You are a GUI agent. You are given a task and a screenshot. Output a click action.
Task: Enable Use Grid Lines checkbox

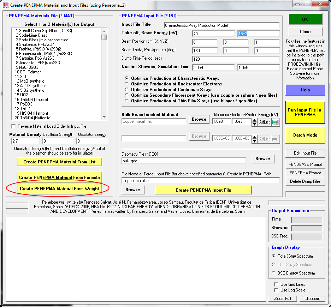coord(277,284)
